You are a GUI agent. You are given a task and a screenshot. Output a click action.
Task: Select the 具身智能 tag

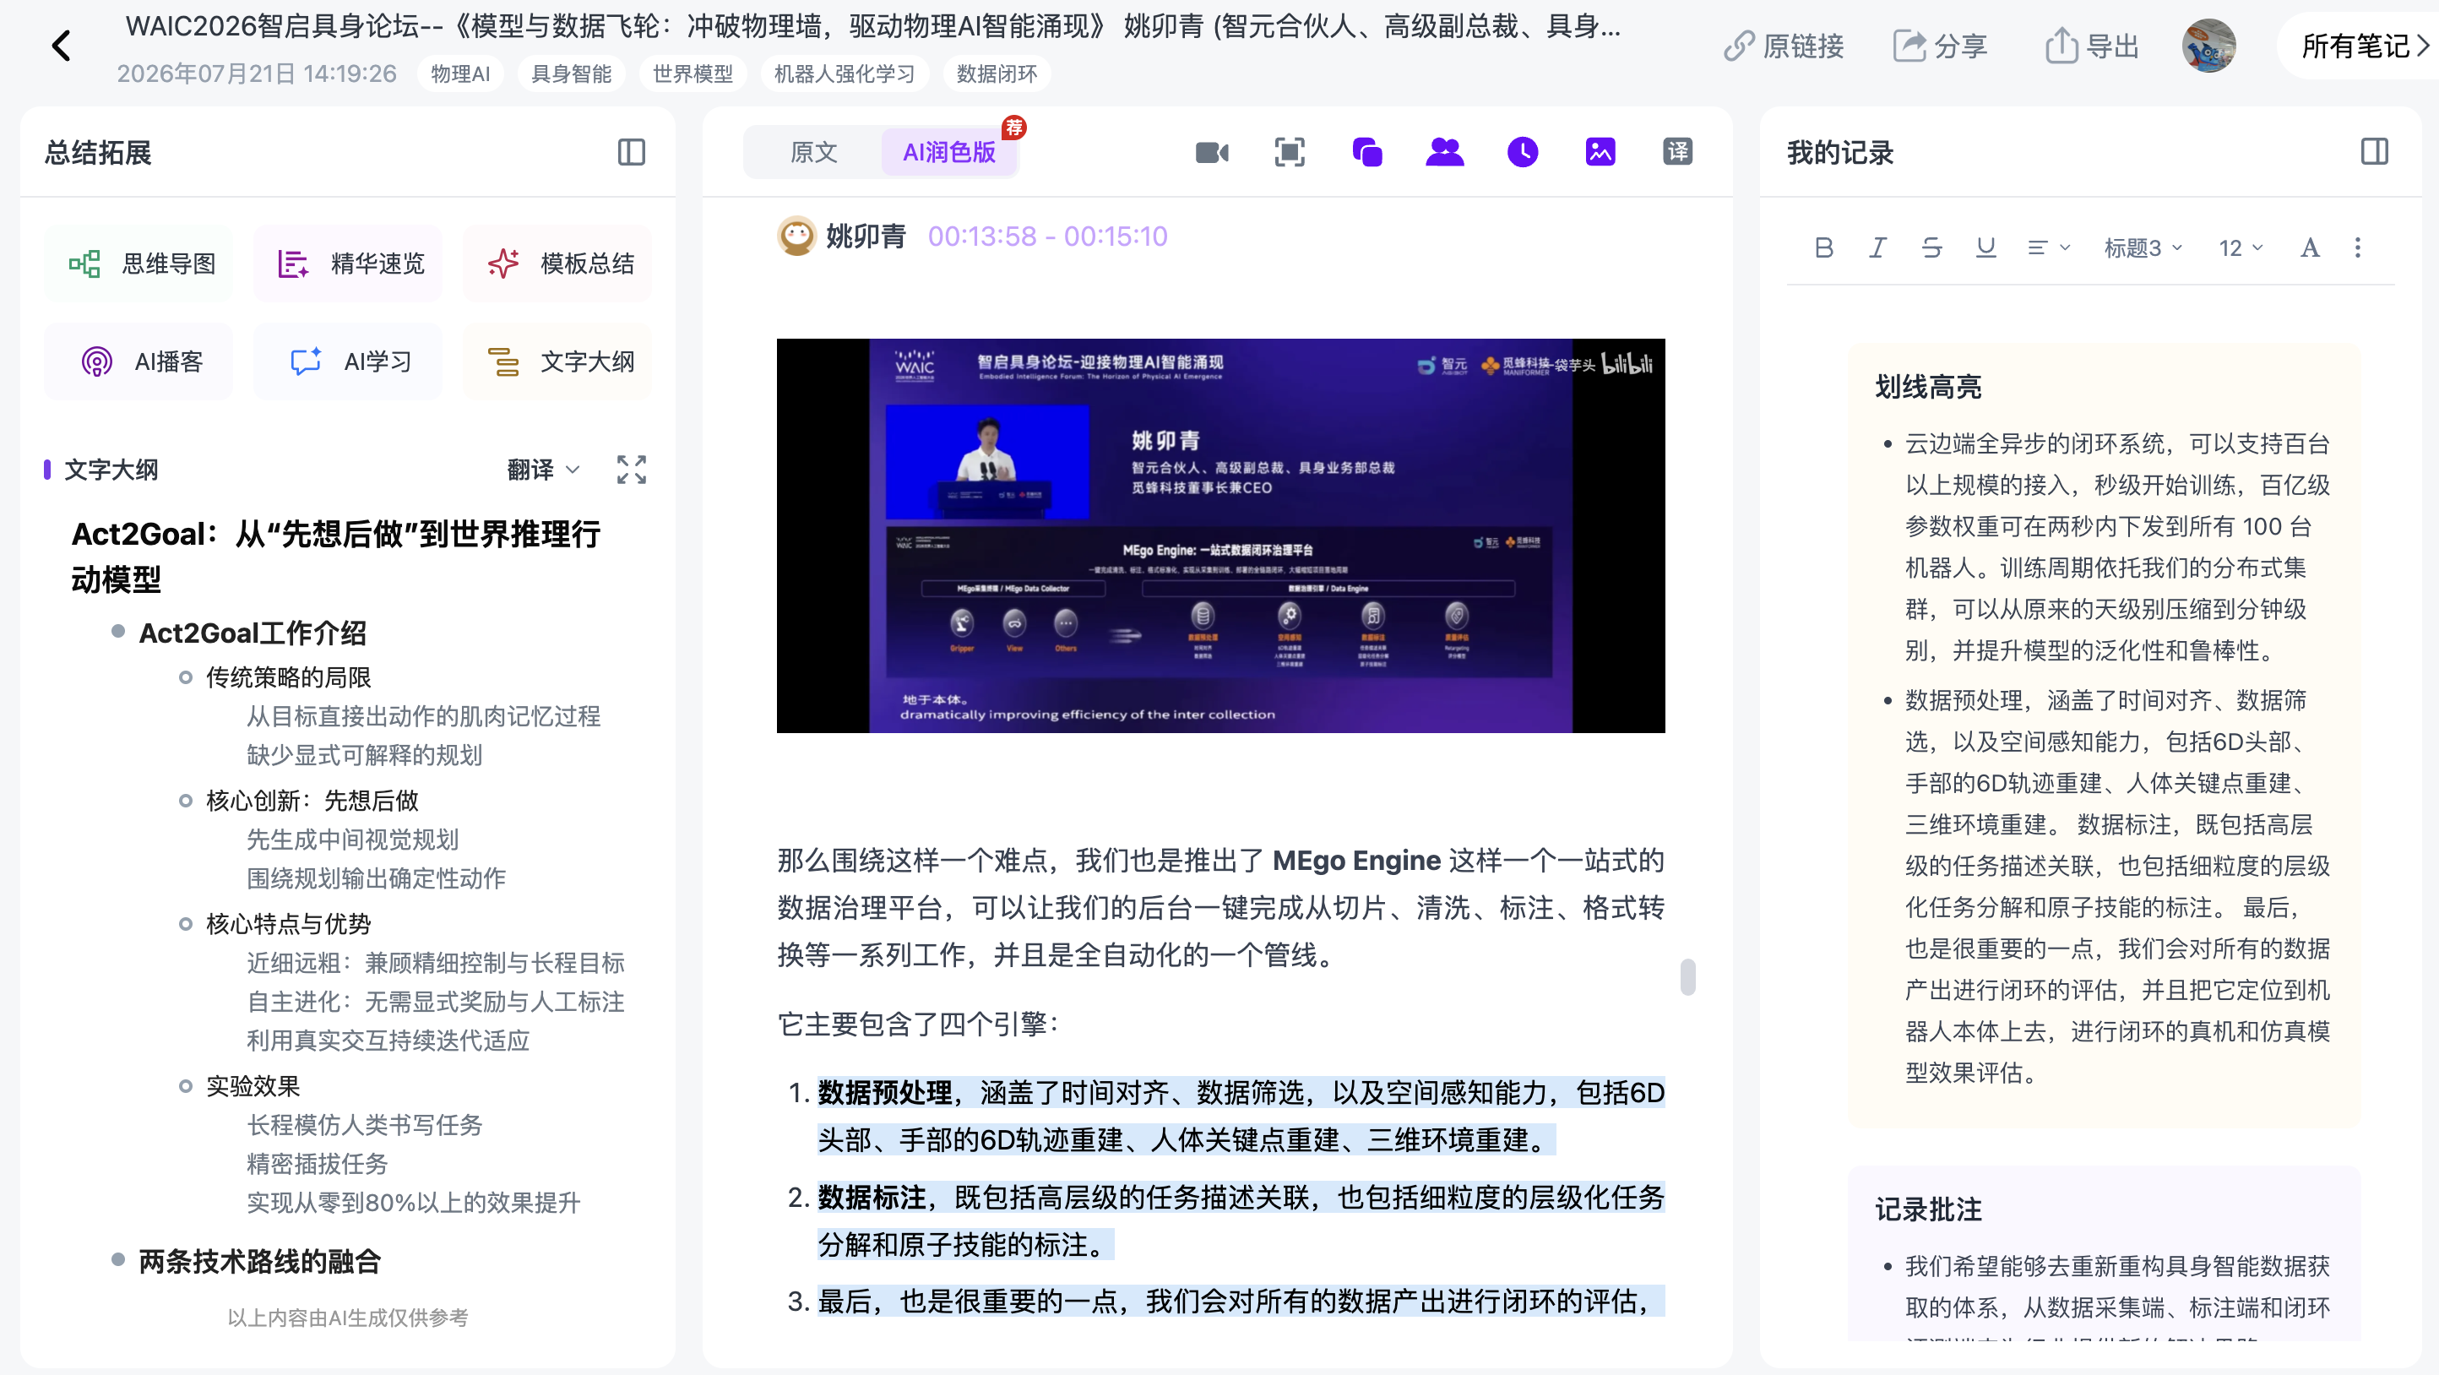(571, 73)
